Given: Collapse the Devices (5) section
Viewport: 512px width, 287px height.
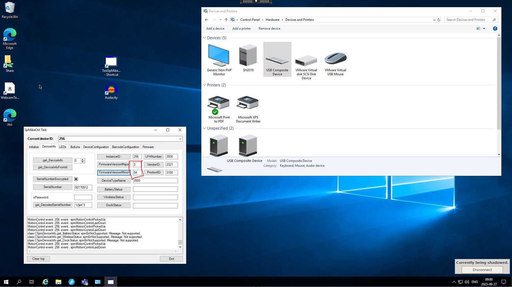Looking at the screenshot, I should click(204, 38).
